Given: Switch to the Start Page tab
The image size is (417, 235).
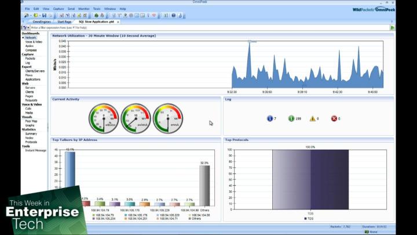Looking at the screenshot, I should click(x=64, y=21).
